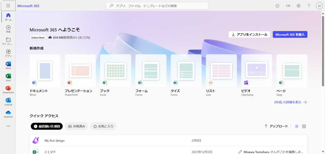Create a new Forms form
The width and height of the screenshot is (325, 154).
pos(151,76)
